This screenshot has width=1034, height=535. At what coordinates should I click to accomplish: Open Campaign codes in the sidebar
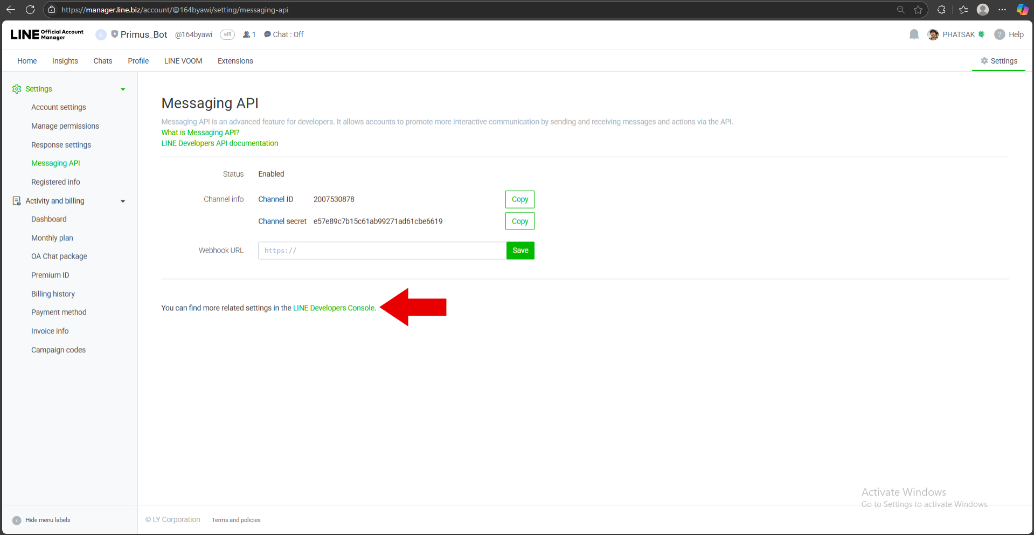point(58,350)
